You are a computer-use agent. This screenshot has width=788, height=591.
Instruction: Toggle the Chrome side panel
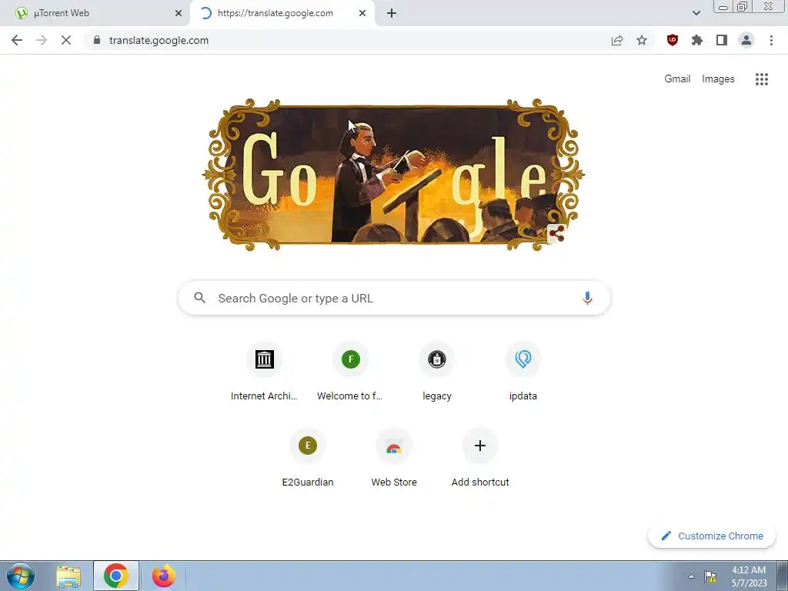(722, 40)
